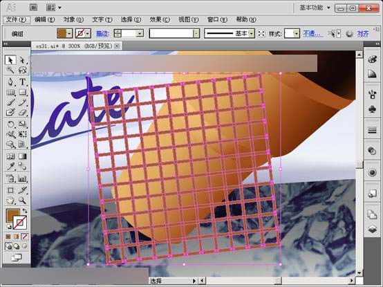Apply Gradient mode button in toolbox
This screenshot has width=383, height=287.
click(x=17, y=237)
